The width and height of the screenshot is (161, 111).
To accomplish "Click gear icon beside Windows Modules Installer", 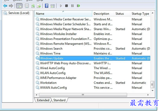I will [x=38, y=34].
